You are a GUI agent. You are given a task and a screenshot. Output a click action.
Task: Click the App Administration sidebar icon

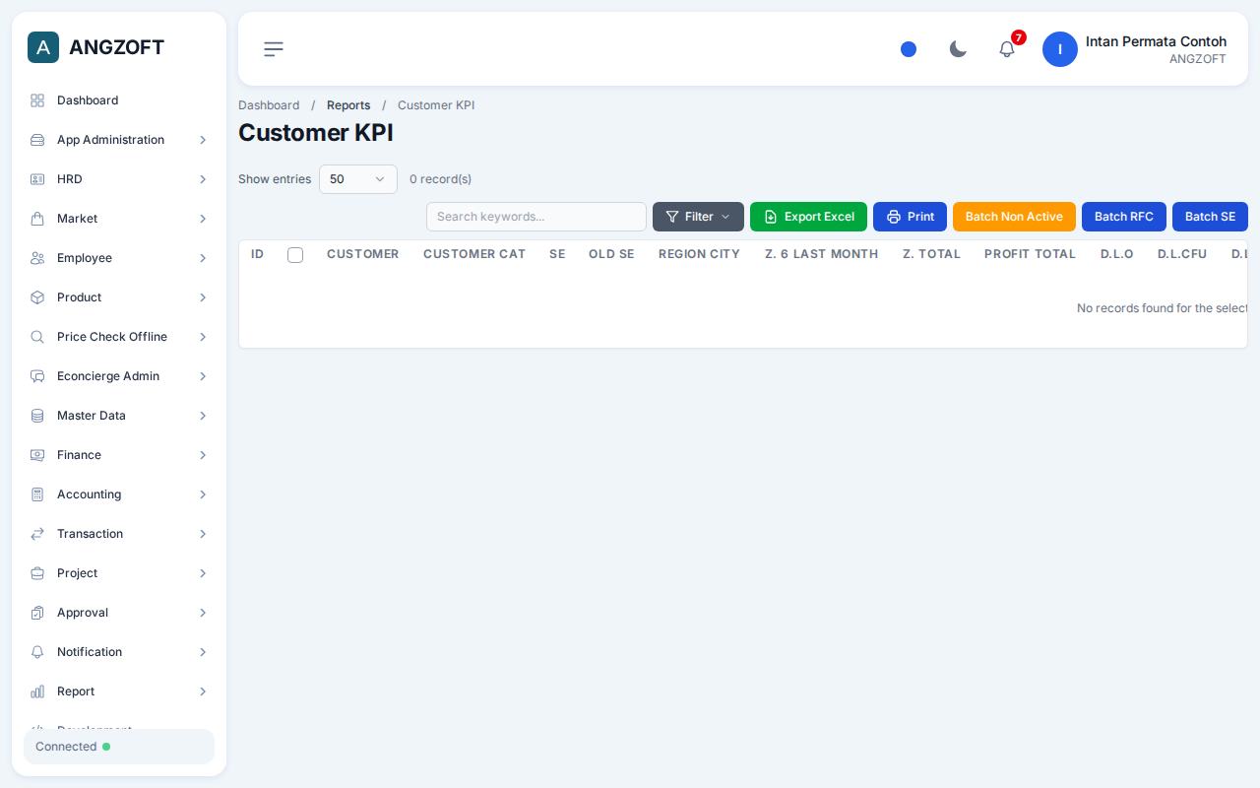pyautogui.click(x=37, y=140)
